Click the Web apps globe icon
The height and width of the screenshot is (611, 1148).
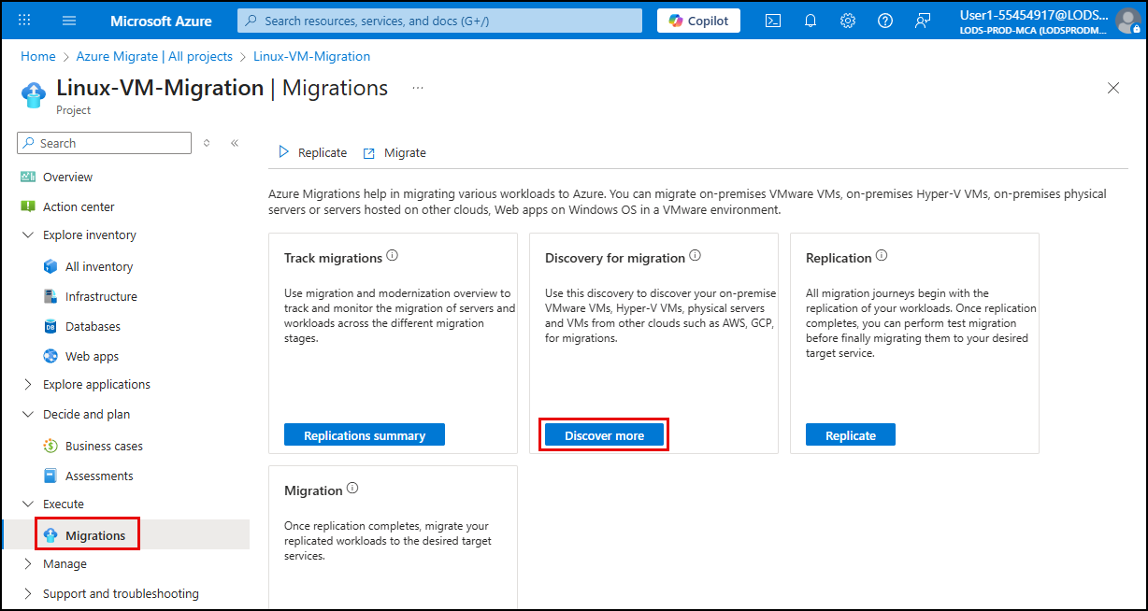click(50, 356)
